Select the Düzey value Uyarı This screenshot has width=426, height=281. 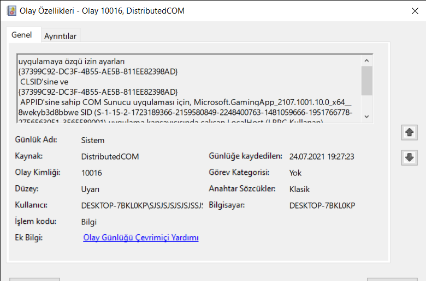90,190
